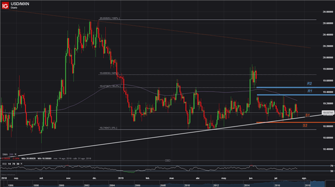Click the Mín 18.50080 value
This screenshot has height=187, width=335.
point(44,158)
